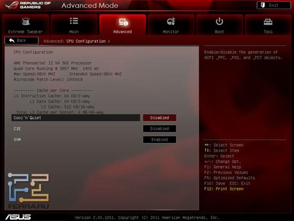Click CPU Configuration breadcrumb
The height and width of the screenshot is (221, 294).
point(86,41)
